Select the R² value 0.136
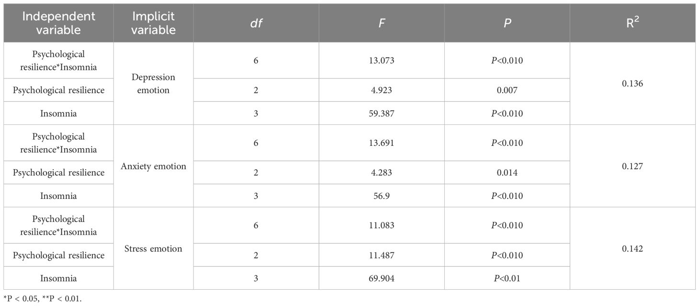The width and height of the screenshot is (699, 306). (632, 84)
